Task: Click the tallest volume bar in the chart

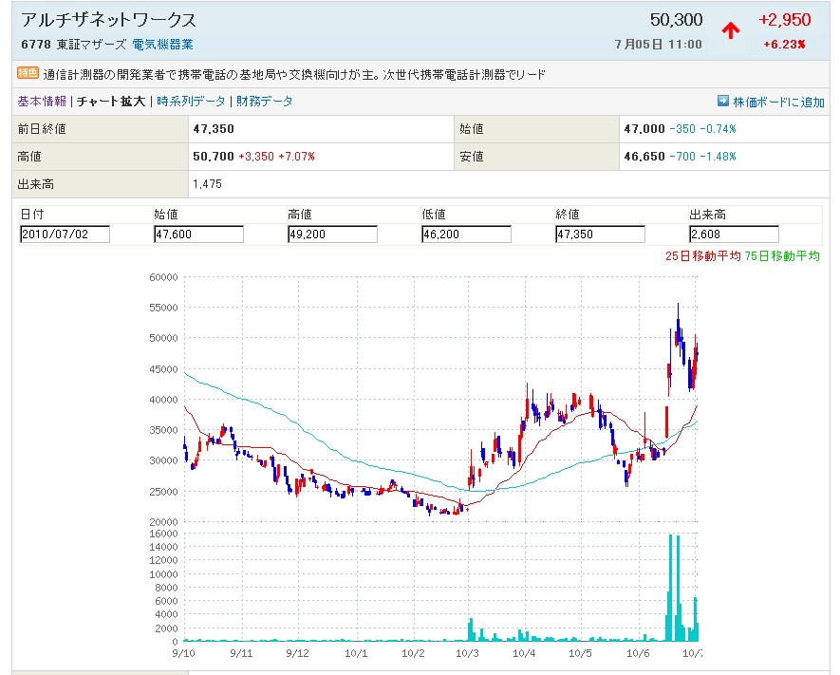Action: [671, 589]
